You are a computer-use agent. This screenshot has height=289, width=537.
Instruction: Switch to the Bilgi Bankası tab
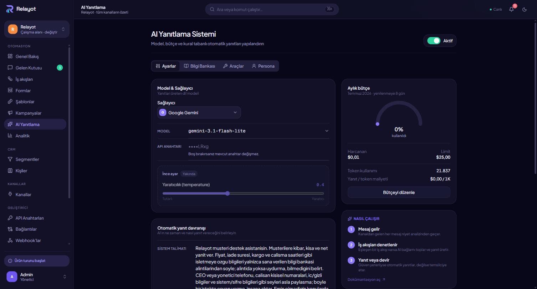pos(199,66)
